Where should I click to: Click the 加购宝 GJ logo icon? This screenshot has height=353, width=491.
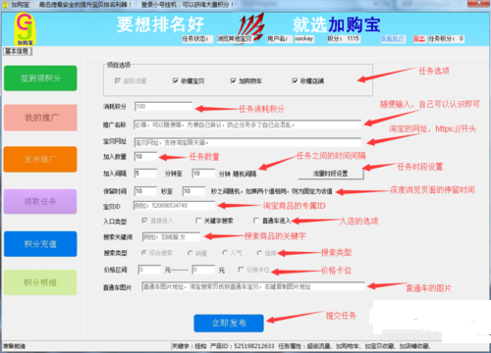pos(25,29)
